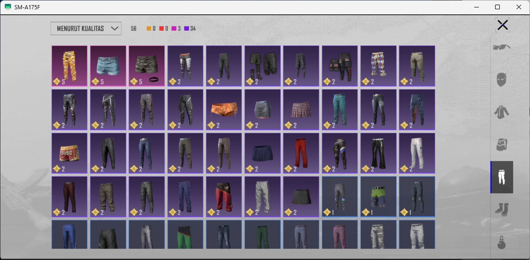Select the mauve pink pants in bottom row
Screen dimensions: 530x260
[340, 234]
